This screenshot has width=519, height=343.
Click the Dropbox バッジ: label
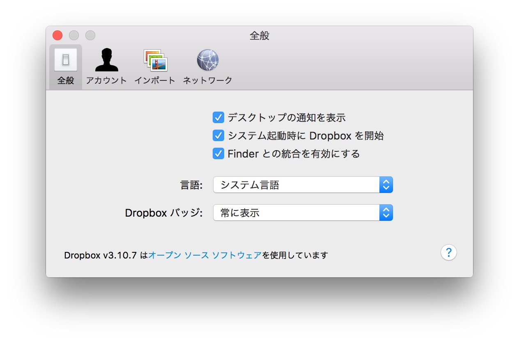click(x=164, y=213)
